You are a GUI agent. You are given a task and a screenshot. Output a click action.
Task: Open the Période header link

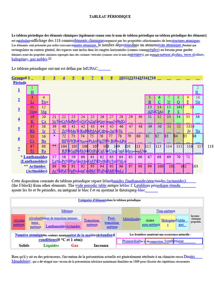(x=20, y=83)
